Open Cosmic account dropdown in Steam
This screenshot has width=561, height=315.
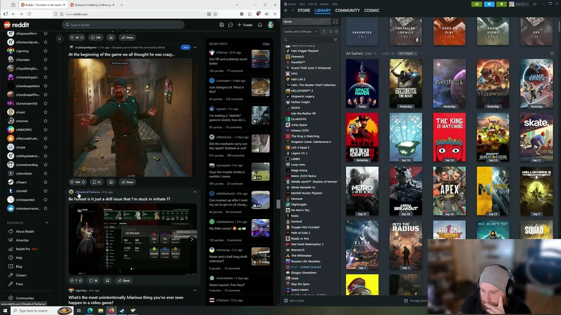tap(520, 4)
